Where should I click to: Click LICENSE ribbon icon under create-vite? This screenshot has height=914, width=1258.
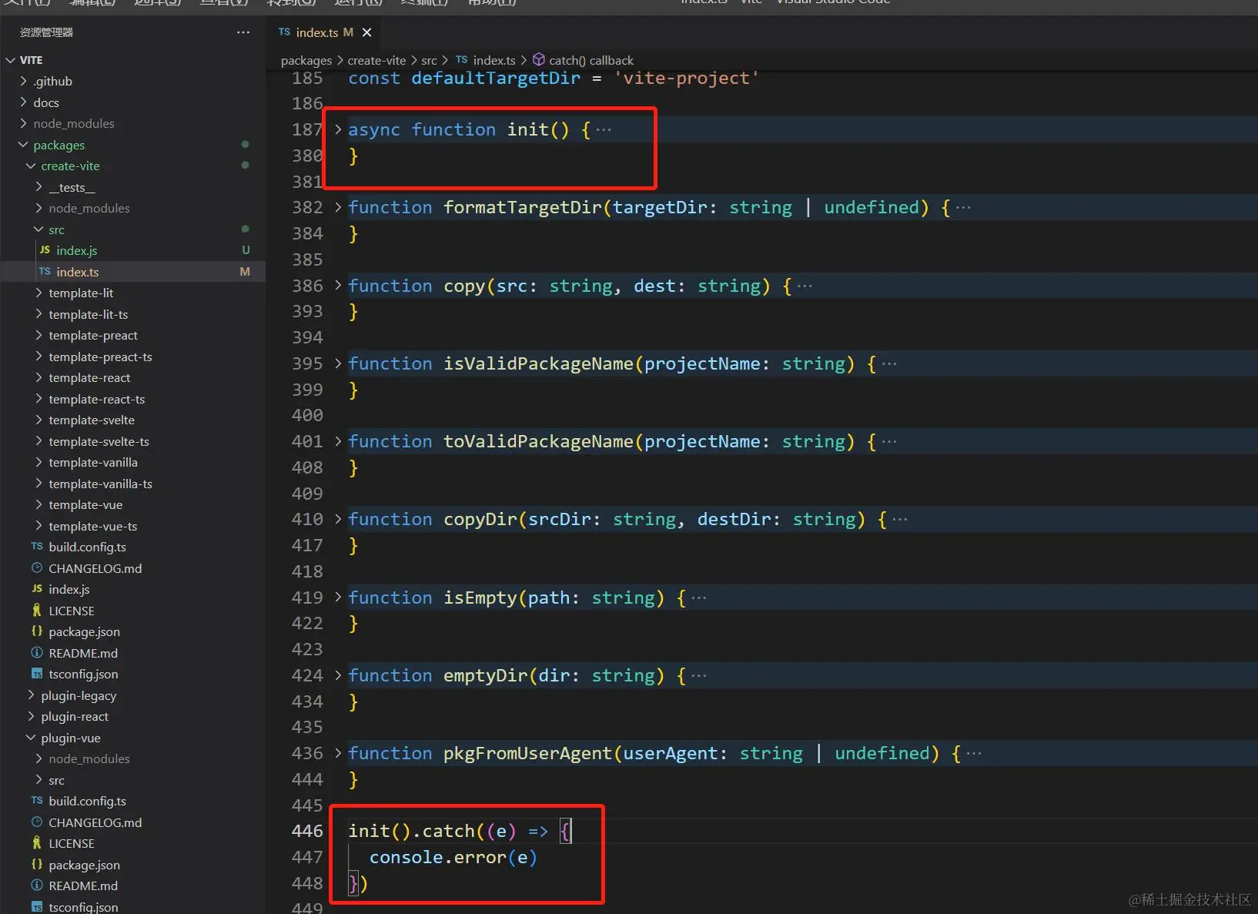pyautogui.click(x=37, y=611)
